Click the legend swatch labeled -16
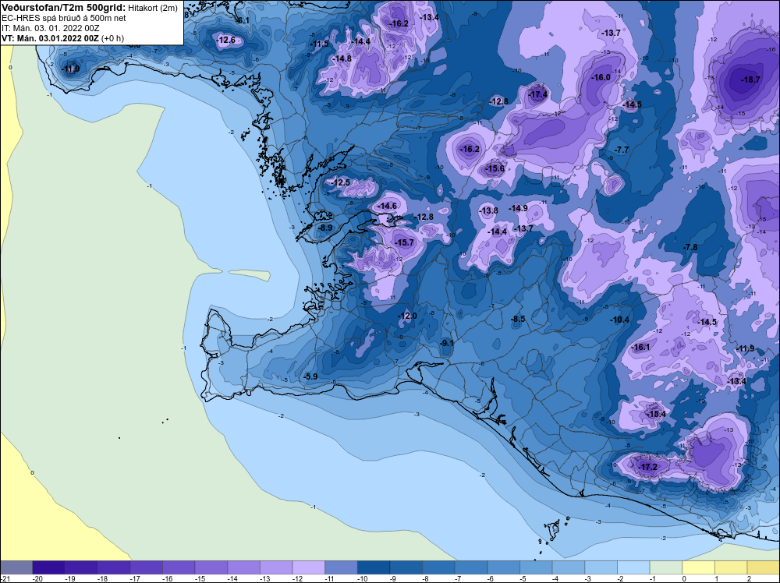This screenshot has width=780, height=583. coord(179,567)
